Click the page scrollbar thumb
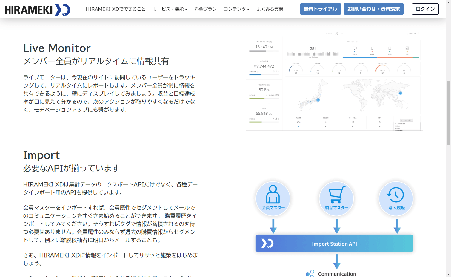Viewport: 451px width, 277px height. pos(448,113)
